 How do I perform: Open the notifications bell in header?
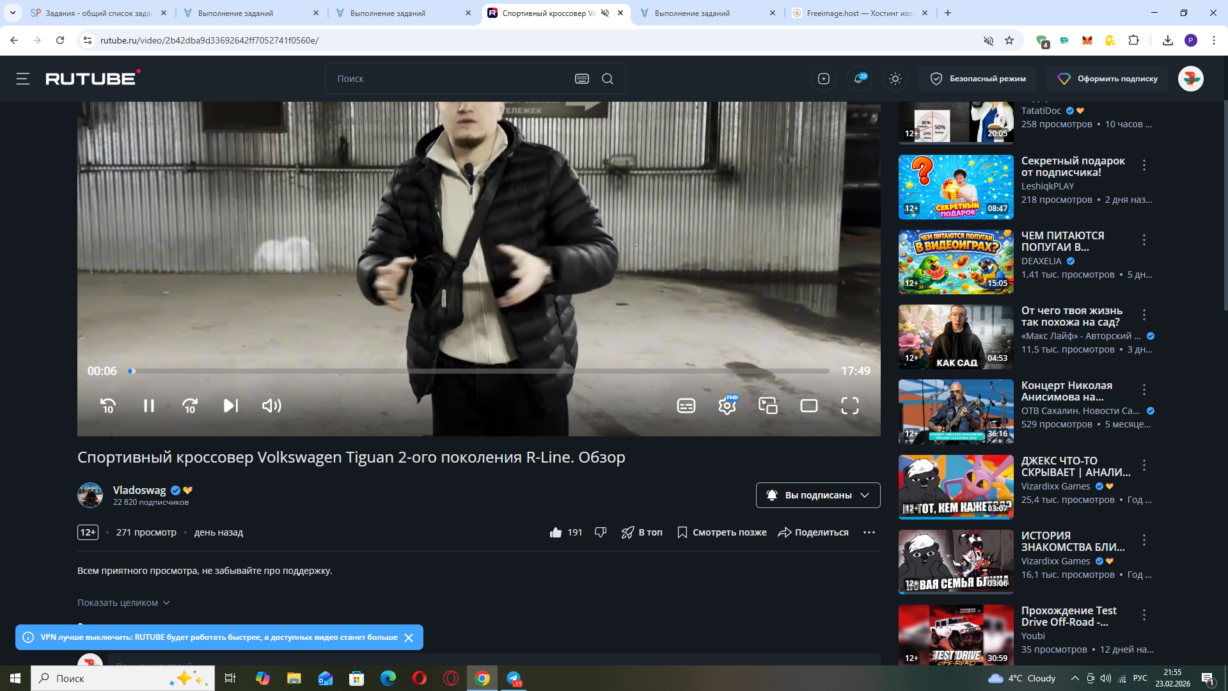(859, 79)
